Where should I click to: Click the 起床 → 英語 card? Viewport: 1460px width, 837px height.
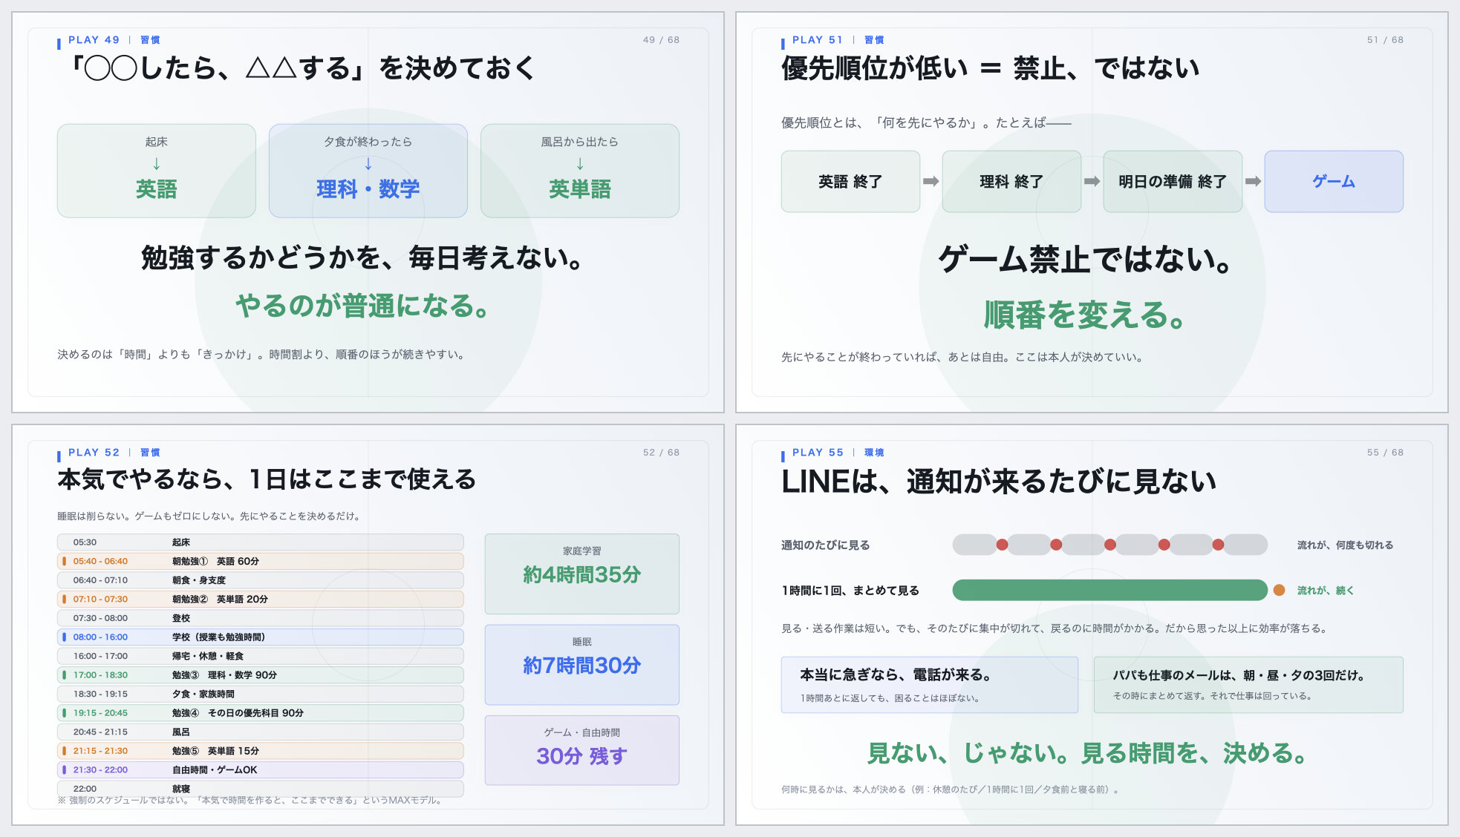pos(156,171)
